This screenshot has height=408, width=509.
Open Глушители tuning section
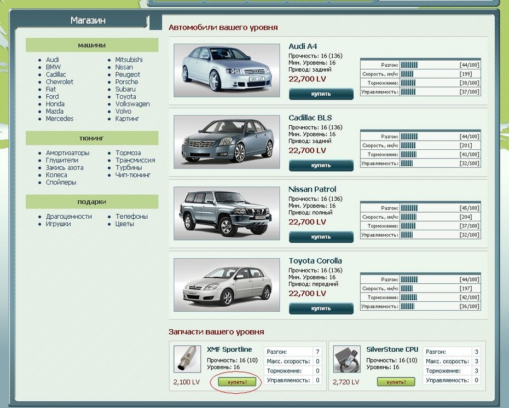tap(62, 160)
